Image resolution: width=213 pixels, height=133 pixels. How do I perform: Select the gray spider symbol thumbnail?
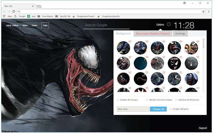[x=191, y=63]
